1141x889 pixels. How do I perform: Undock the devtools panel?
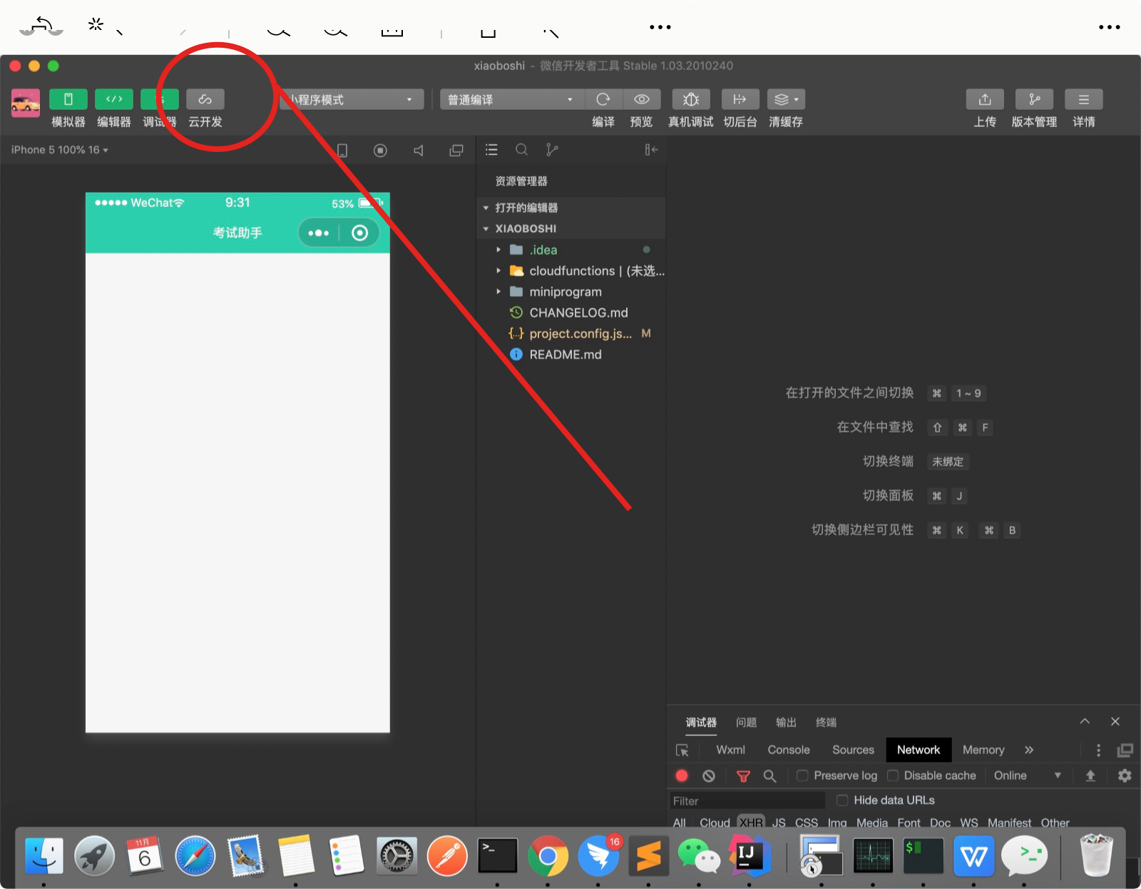(1125, 750)
